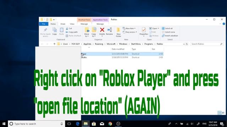
Task: Select the Player shortcut row
Action: 122,54
